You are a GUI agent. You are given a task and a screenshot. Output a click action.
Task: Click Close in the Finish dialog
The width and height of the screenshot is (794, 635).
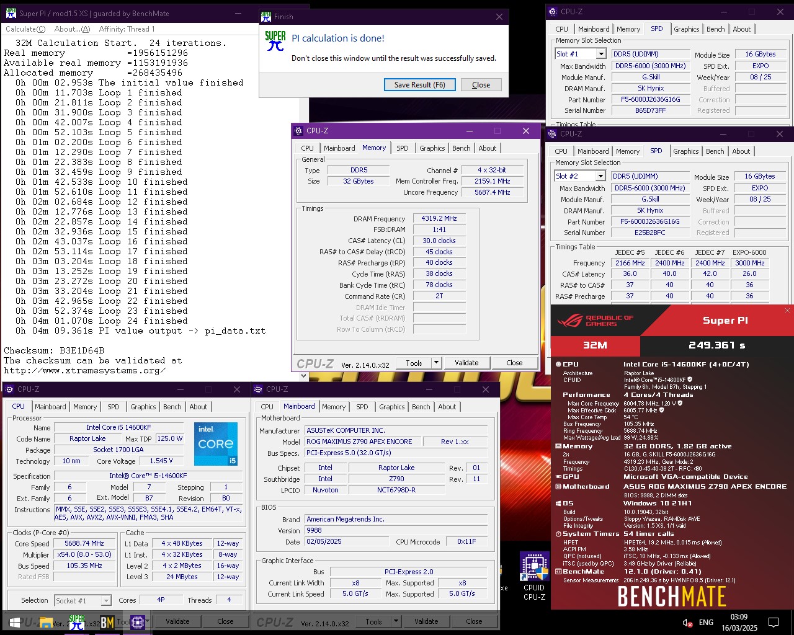point(481,85)
